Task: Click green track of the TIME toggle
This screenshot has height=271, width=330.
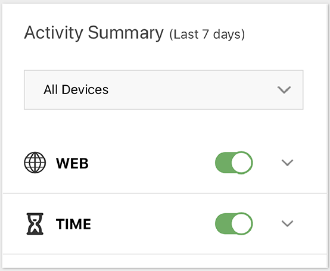Action: (223, 224)
